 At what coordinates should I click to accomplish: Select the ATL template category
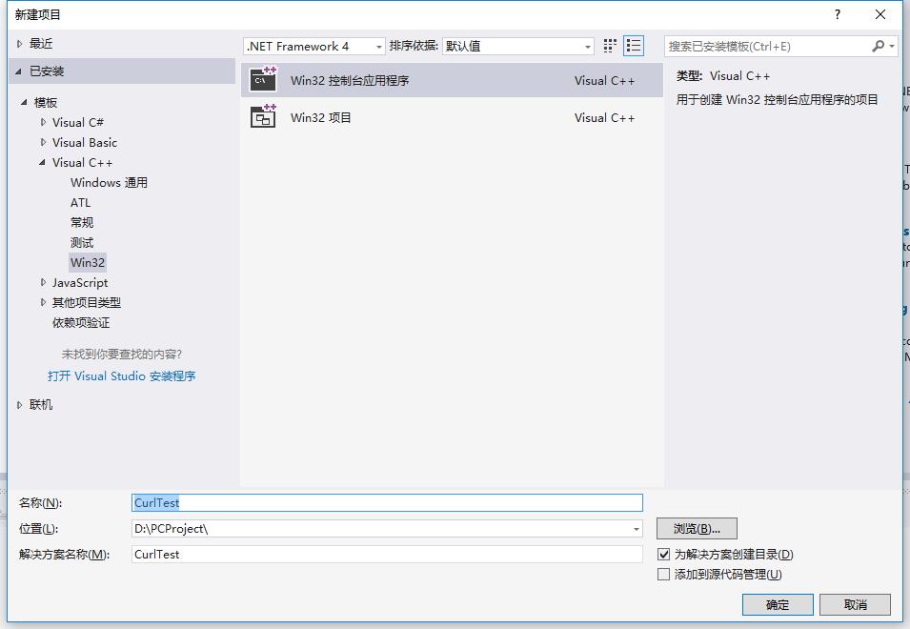coord(81,202)
